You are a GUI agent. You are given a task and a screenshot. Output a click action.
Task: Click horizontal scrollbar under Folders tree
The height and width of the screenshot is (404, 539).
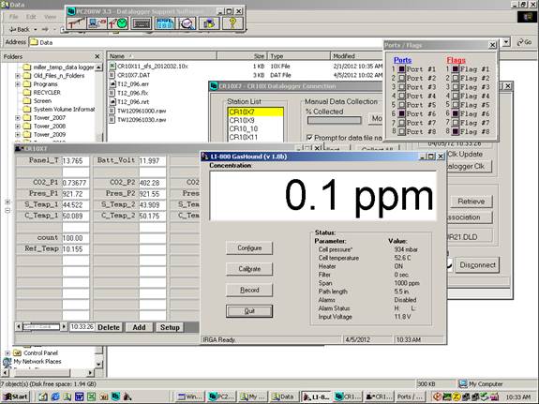48,372
